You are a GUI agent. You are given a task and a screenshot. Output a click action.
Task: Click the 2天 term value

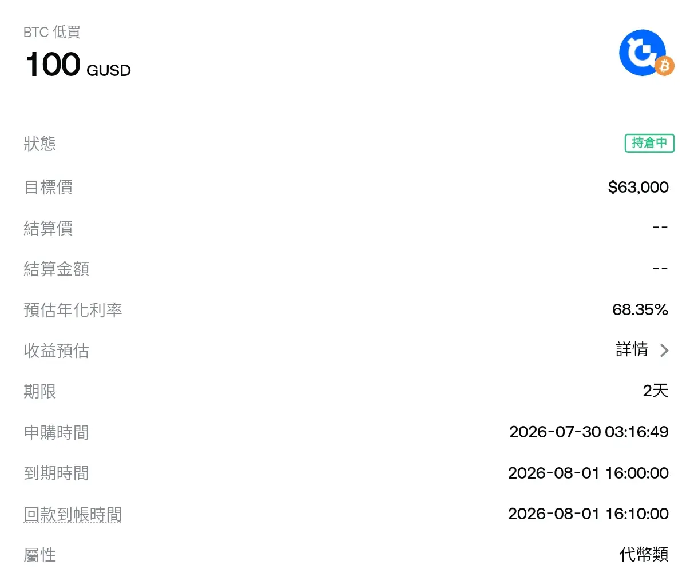(x=656, y=391)
